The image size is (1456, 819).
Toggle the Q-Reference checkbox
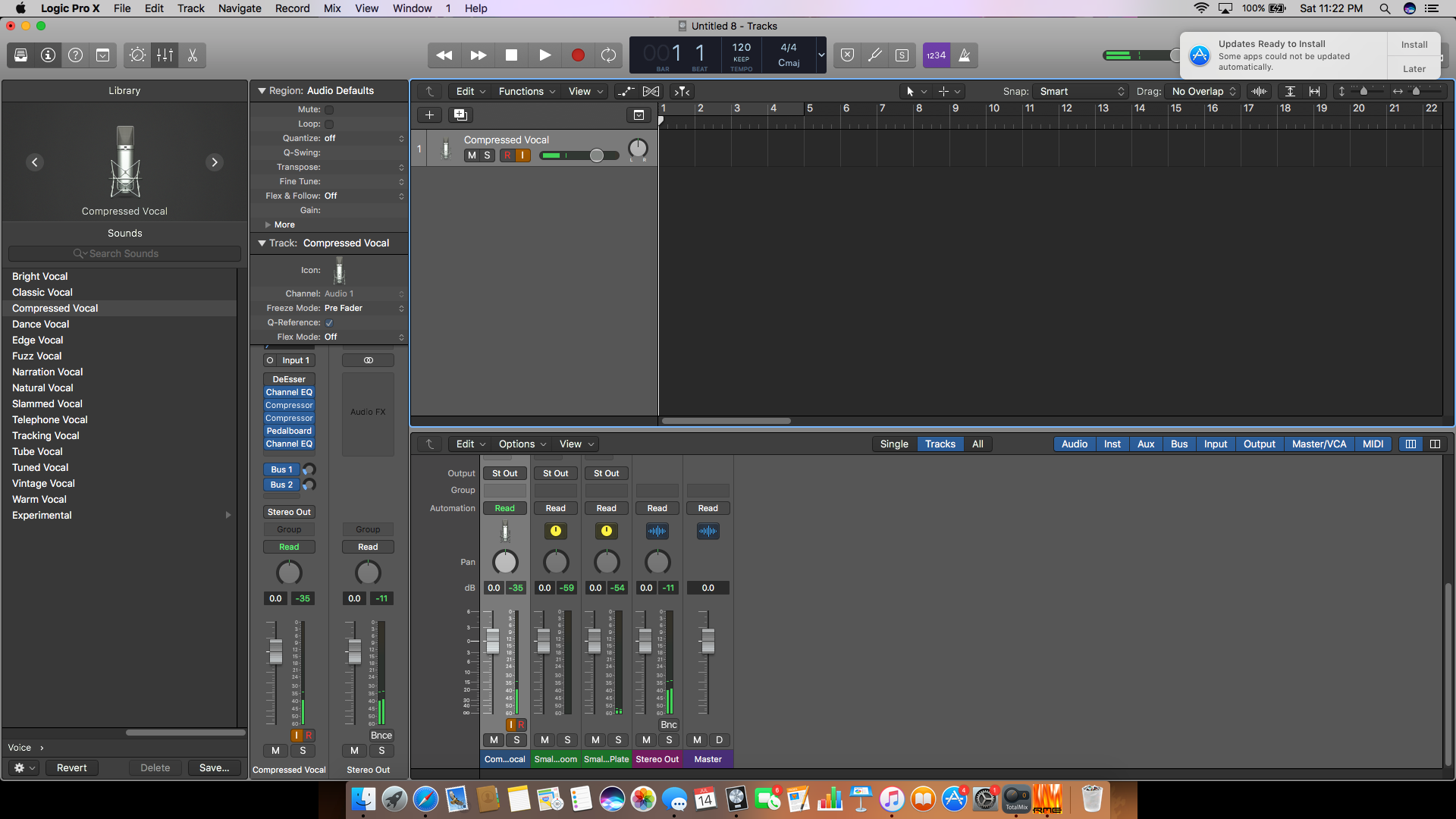click(x=329, y=323)
